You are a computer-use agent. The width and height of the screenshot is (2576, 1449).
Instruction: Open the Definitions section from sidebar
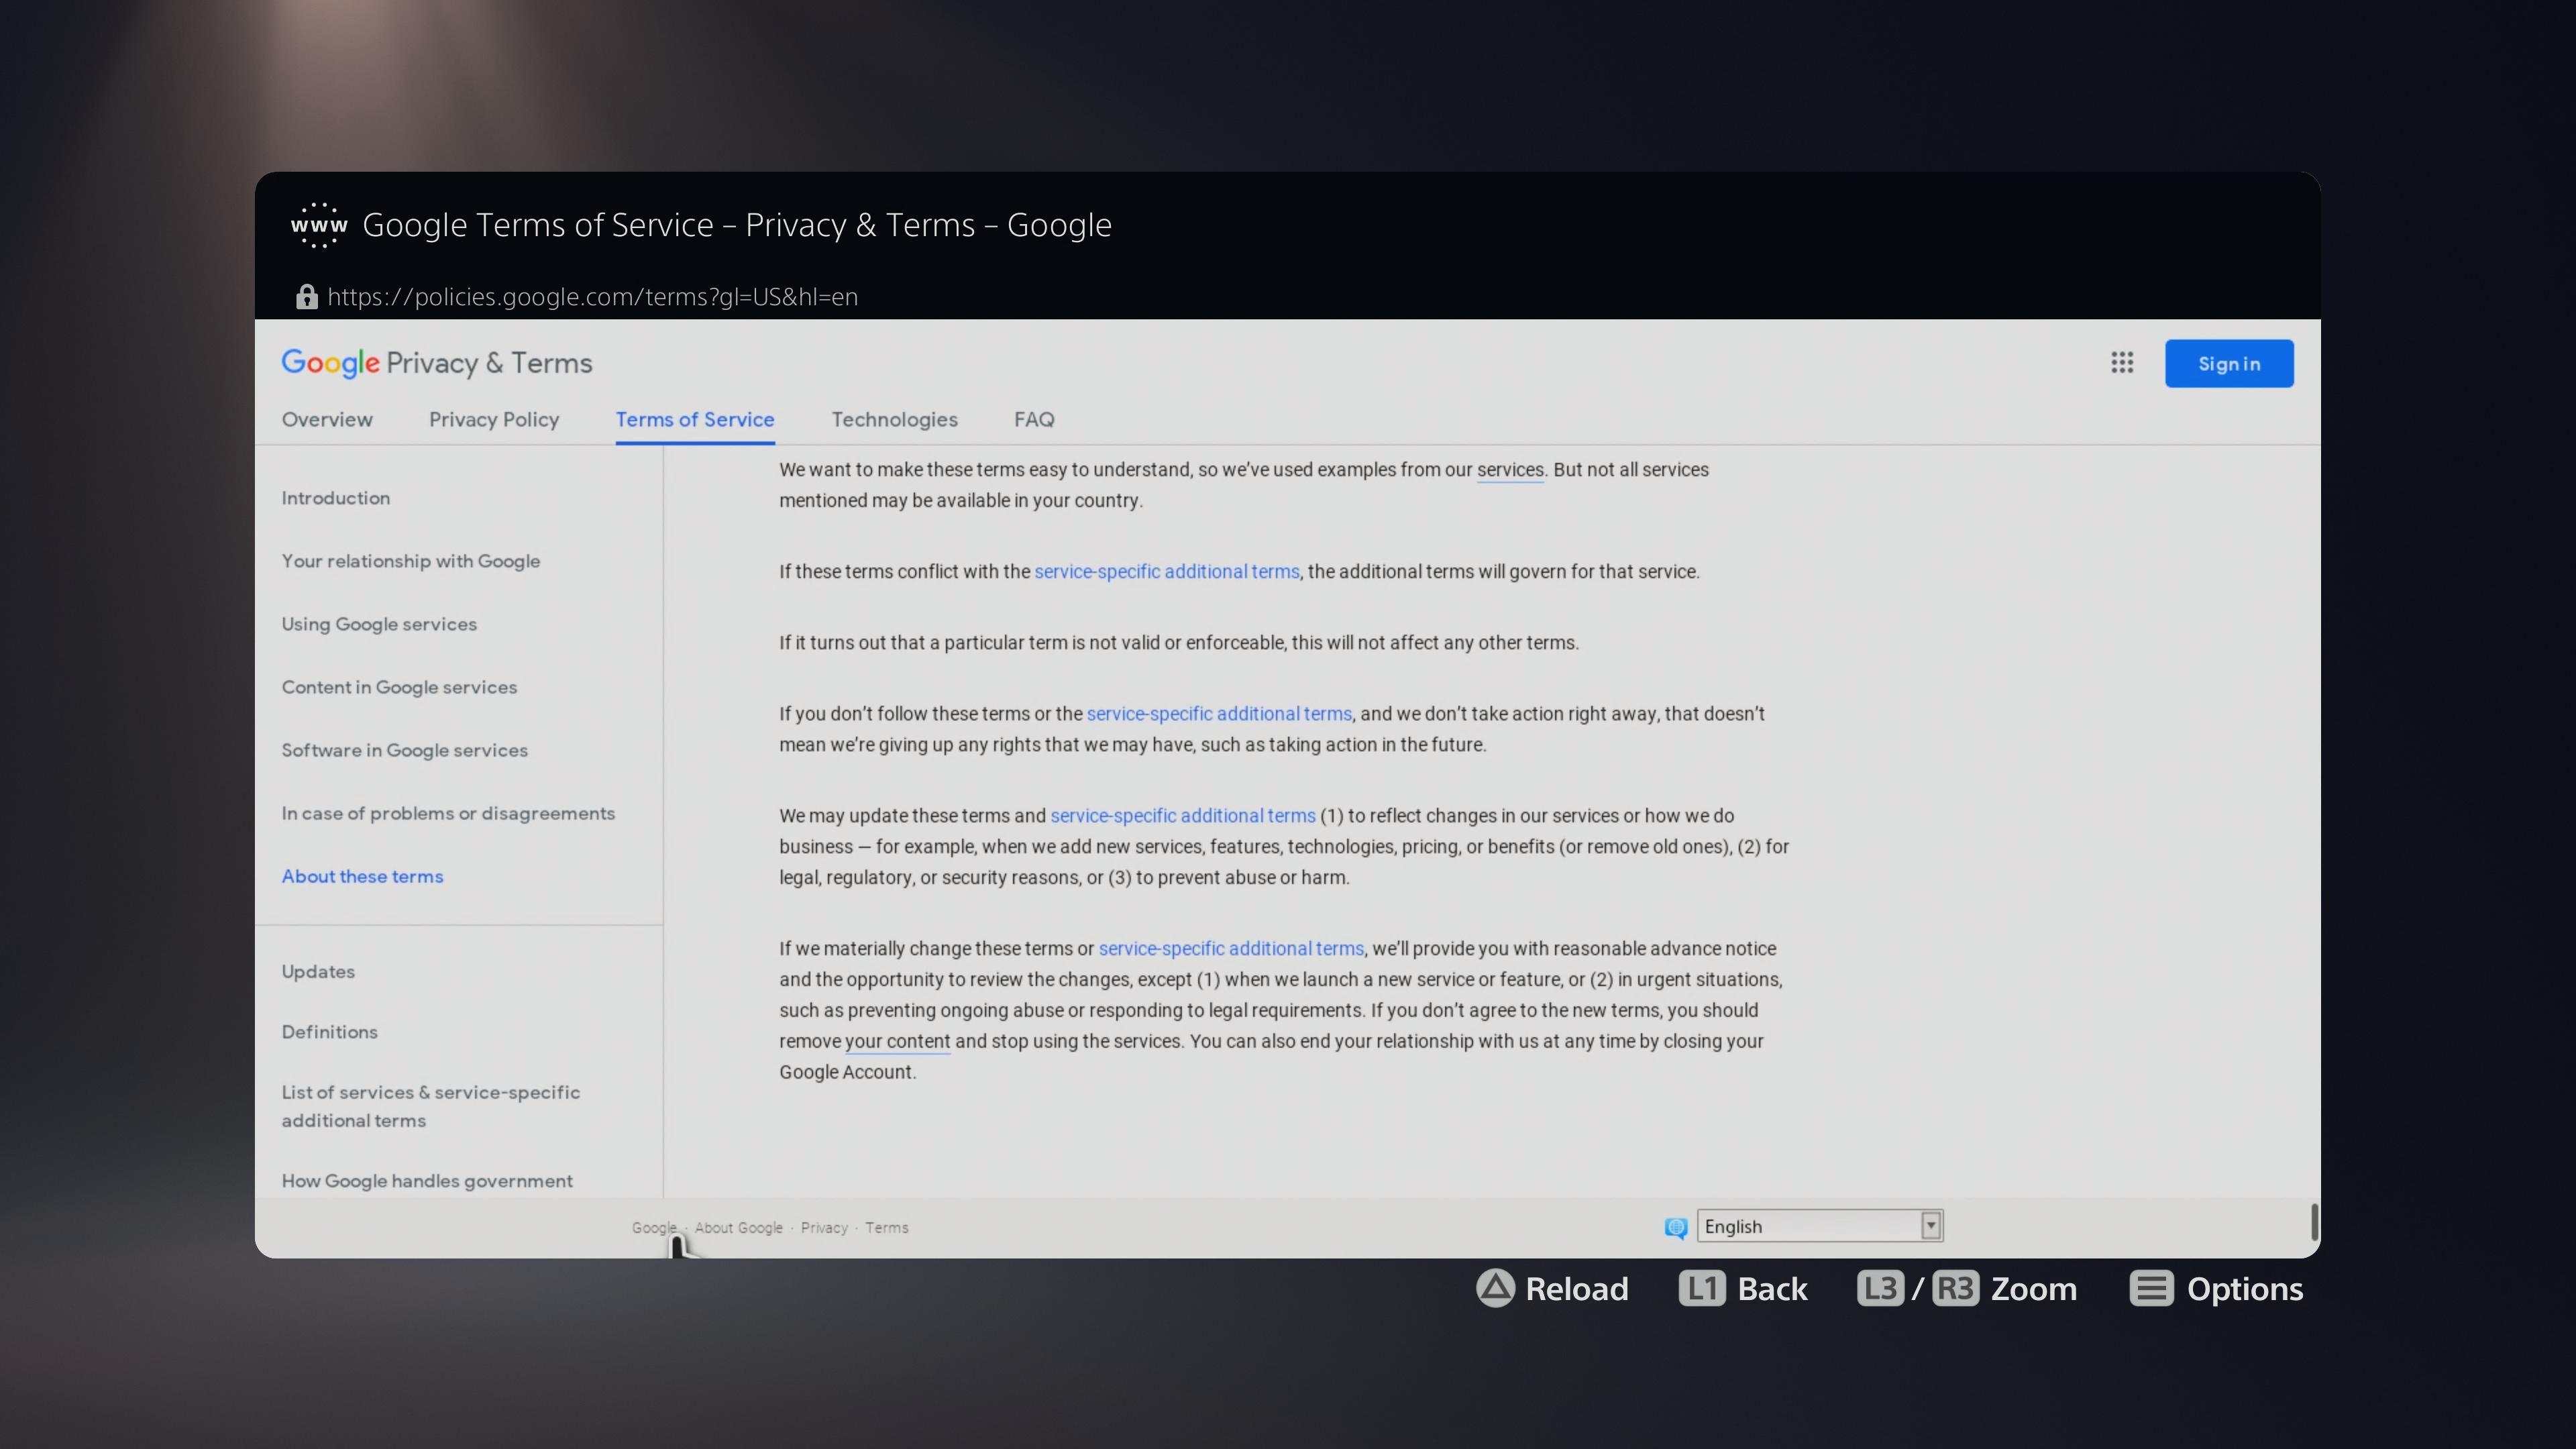coord(330,1031)
